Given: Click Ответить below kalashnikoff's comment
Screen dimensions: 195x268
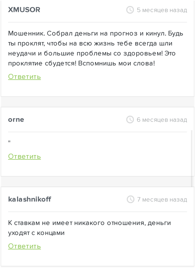Looking at the screenshot, I should (x=24, y=246).
